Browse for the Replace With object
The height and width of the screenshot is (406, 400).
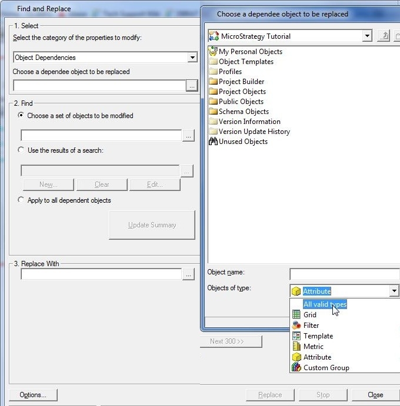188,274
